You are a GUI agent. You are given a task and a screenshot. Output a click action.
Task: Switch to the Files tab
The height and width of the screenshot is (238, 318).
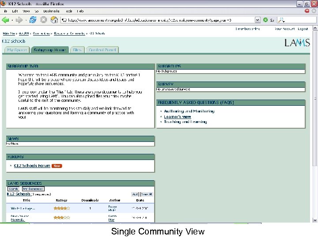[x=77, y=50]
